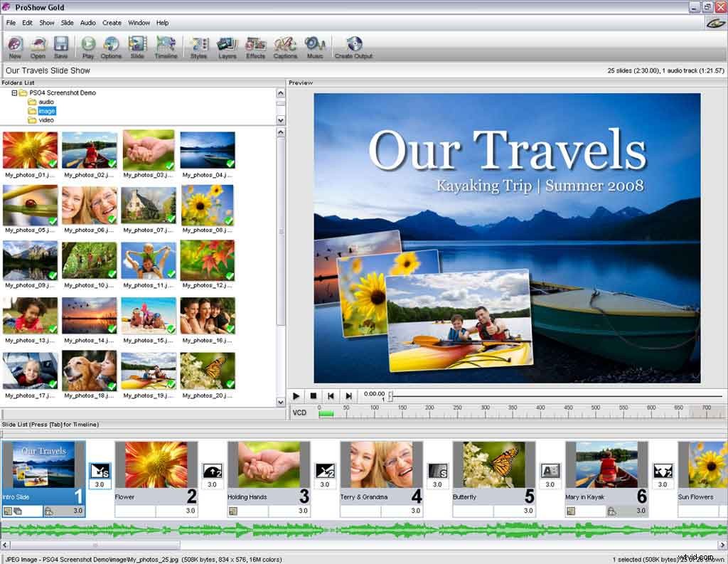The height and width of the screenshot is (564, 728).
Task: Open the Slide options icon
Action: tap(136, 46)
